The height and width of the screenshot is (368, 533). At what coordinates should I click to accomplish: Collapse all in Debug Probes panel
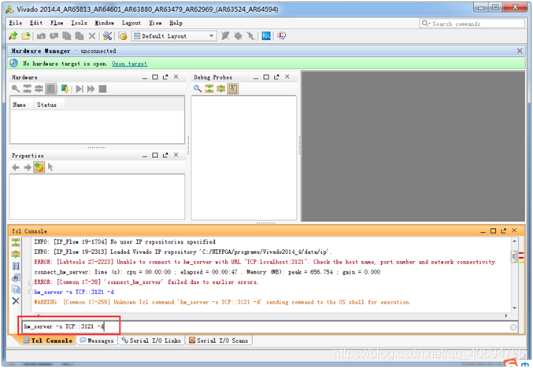point(209,89)
